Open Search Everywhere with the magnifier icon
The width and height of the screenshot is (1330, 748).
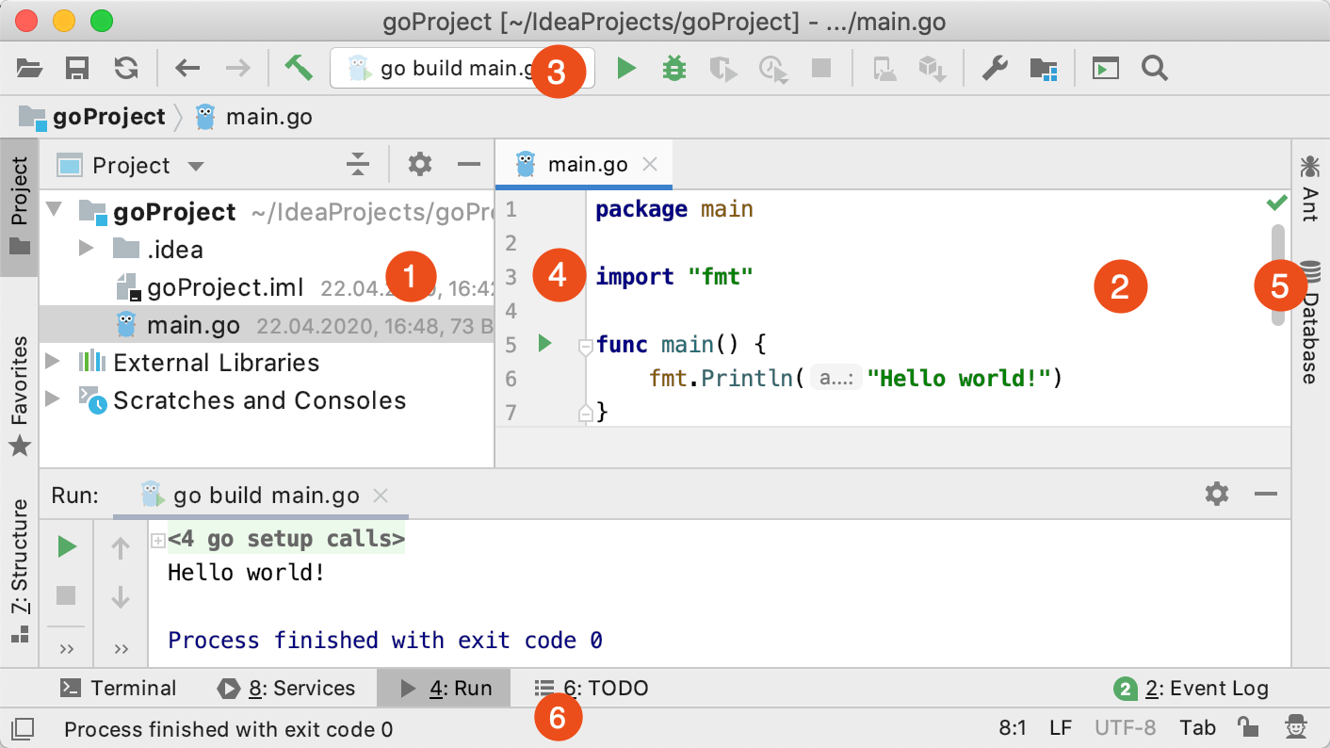coord(1154,68)
